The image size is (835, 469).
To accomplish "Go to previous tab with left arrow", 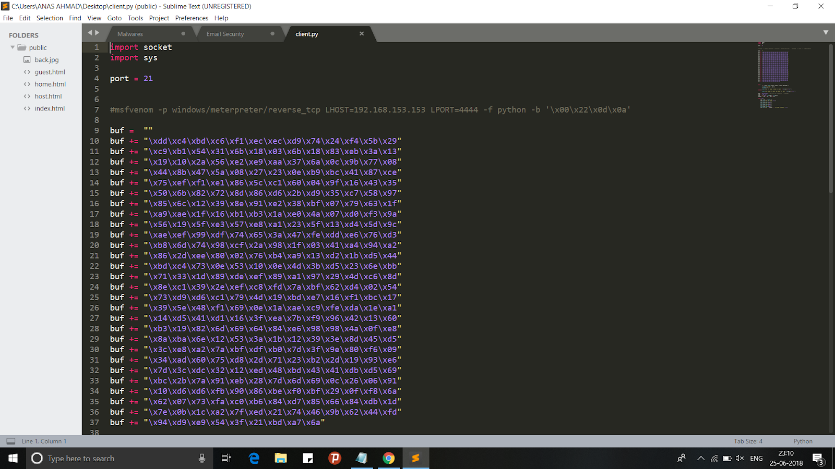I will [90, 33].
